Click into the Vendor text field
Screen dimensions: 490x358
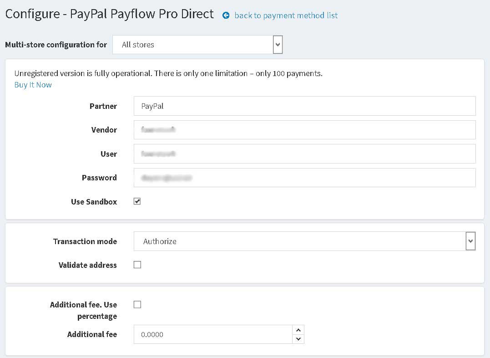click(x=305, y=130)
